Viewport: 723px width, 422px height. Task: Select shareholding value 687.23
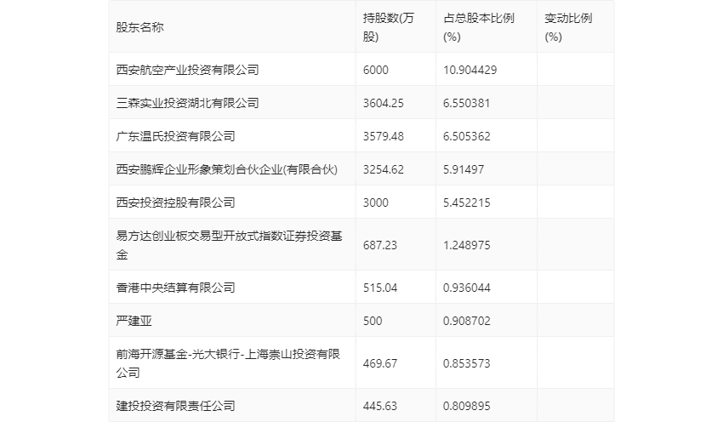(x=380, y=245)
